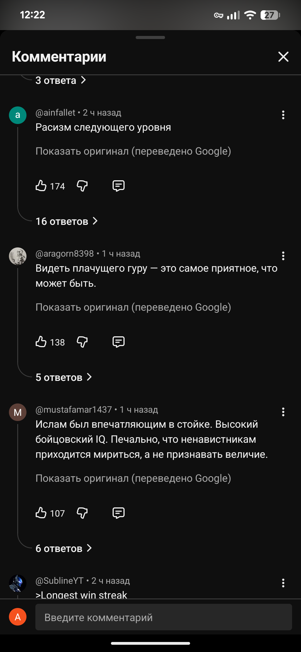Expand the 6 replies thread
This screenshot has width=301, height=652.
[64, 548]
